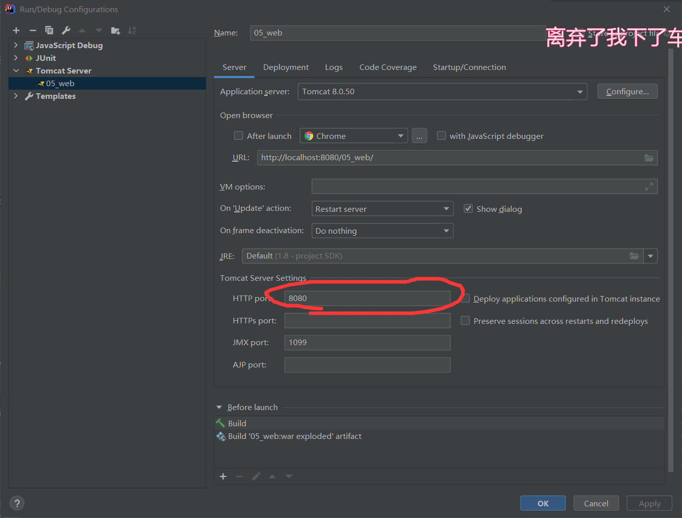Open help with the question mark icon
This screenshot has height=518, width=682.
pyautogui.click(x=17, y=503)
